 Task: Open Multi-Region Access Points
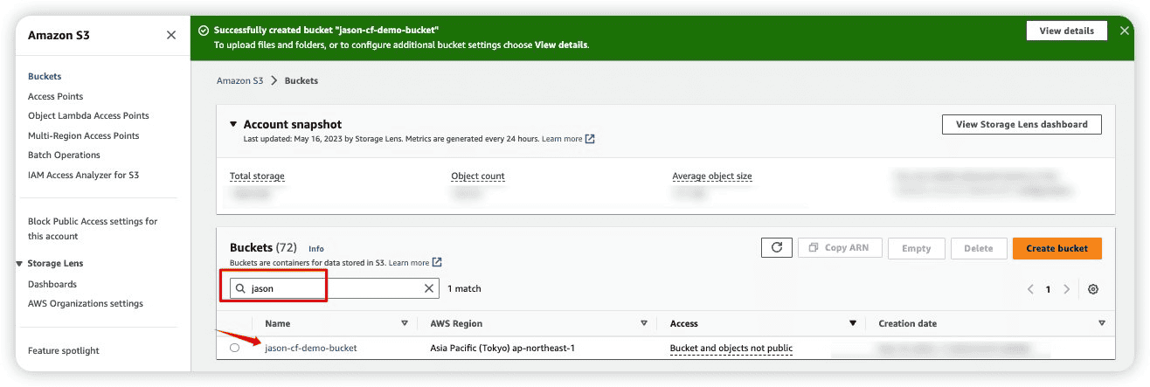[84, 135]
